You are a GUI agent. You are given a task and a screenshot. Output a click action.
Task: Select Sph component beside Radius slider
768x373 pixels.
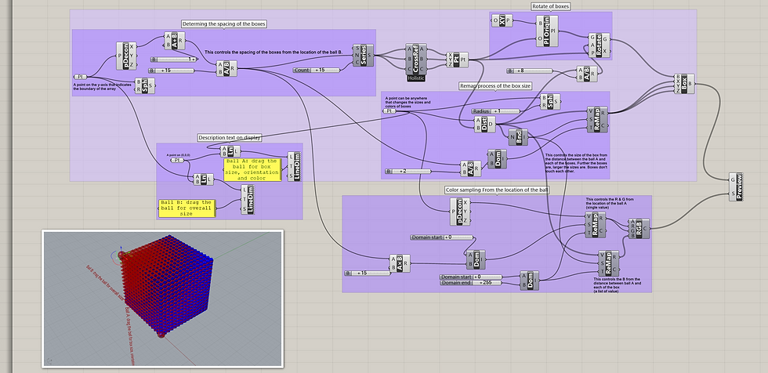coord(551,102)
